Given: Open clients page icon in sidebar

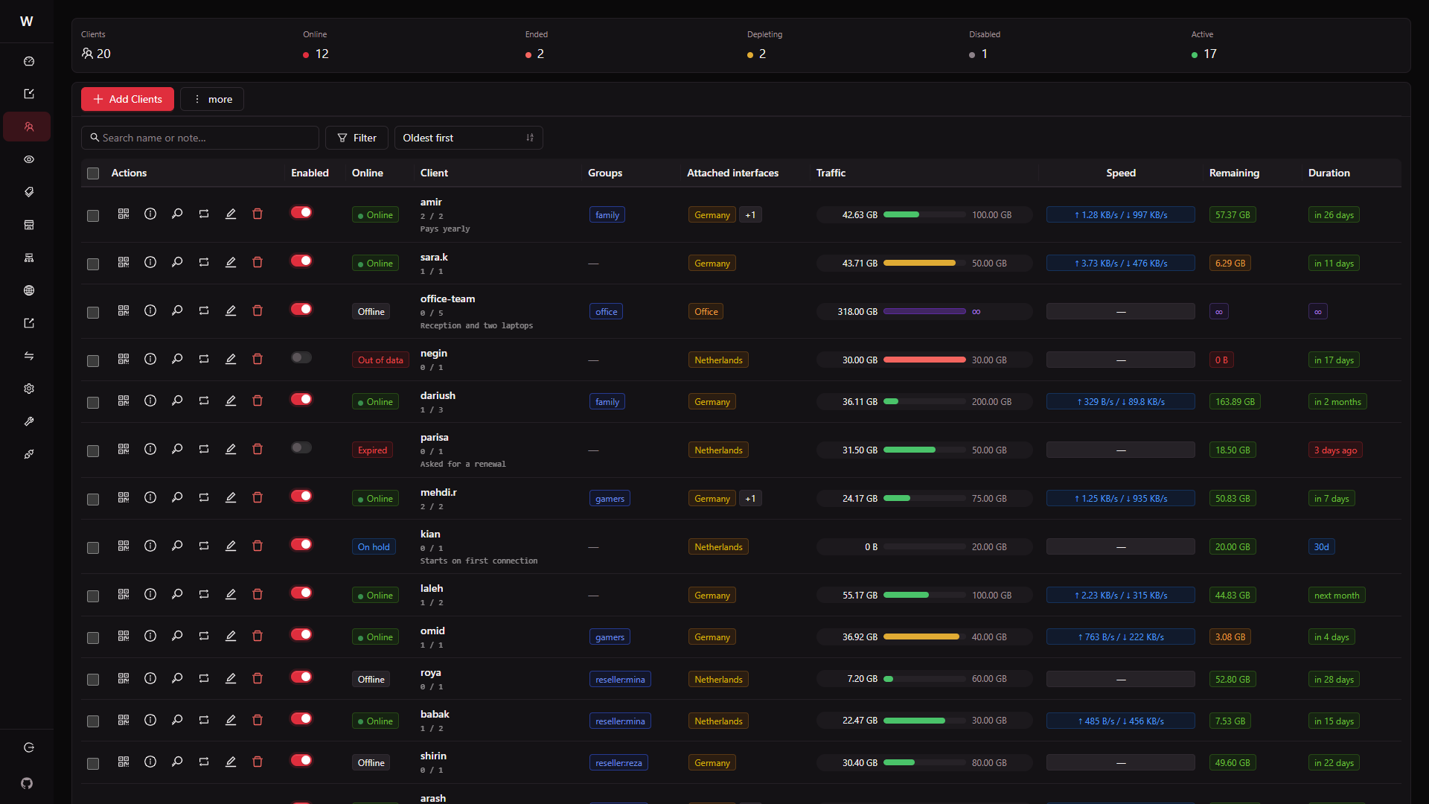Looking at the screenshot, I should 28,127.
